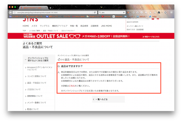Click the TOP breadcrumb link

[24, 31]
